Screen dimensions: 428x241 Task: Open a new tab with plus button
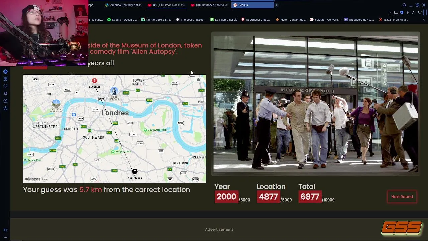(x=277, y=5)
